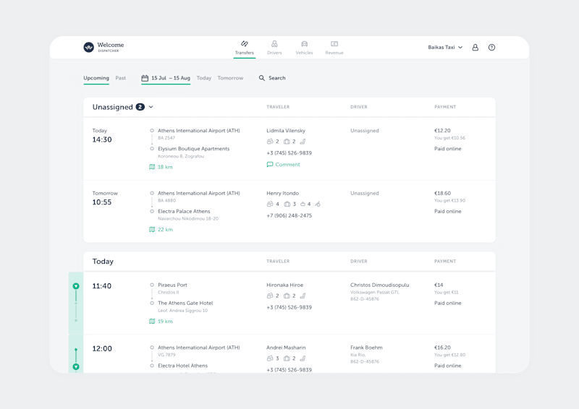Show Past transfers
This screenshot has width=579, height=409.
(120, 78)
